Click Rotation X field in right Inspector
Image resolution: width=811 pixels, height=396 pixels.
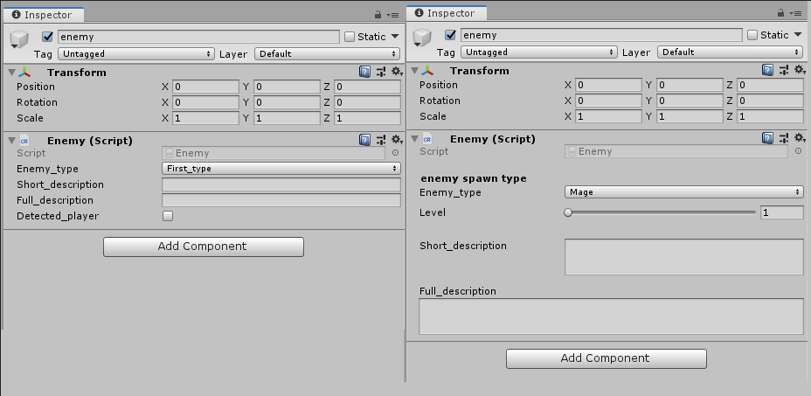tap(609, 101)
